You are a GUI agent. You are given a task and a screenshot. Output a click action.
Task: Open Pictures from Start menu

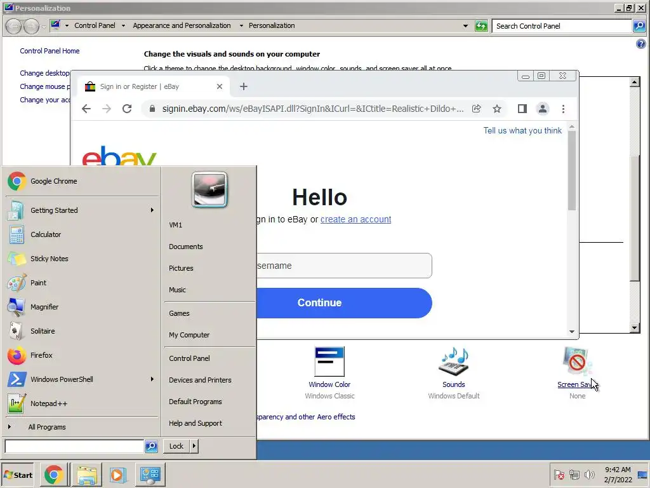(x=181, y=268)
